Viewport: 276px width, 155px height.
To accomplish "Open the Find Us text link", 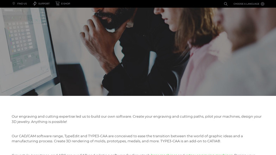I will (x=22, y=4).
